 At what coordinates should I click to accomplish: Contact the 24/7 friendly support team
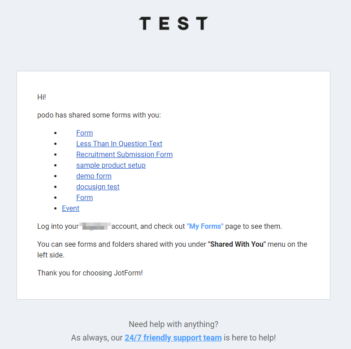[x=173, y=338]
